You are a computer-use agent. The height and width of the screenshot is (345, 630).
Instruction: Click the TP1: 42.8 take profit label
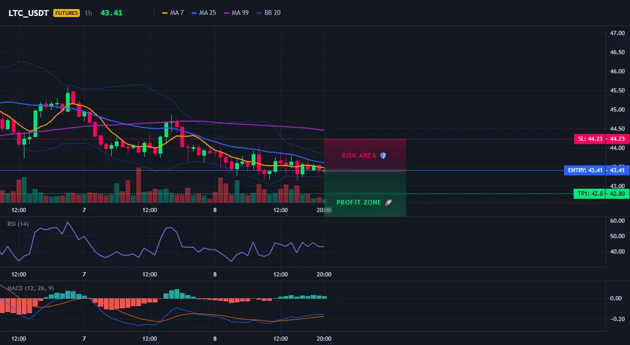point(590,193)
